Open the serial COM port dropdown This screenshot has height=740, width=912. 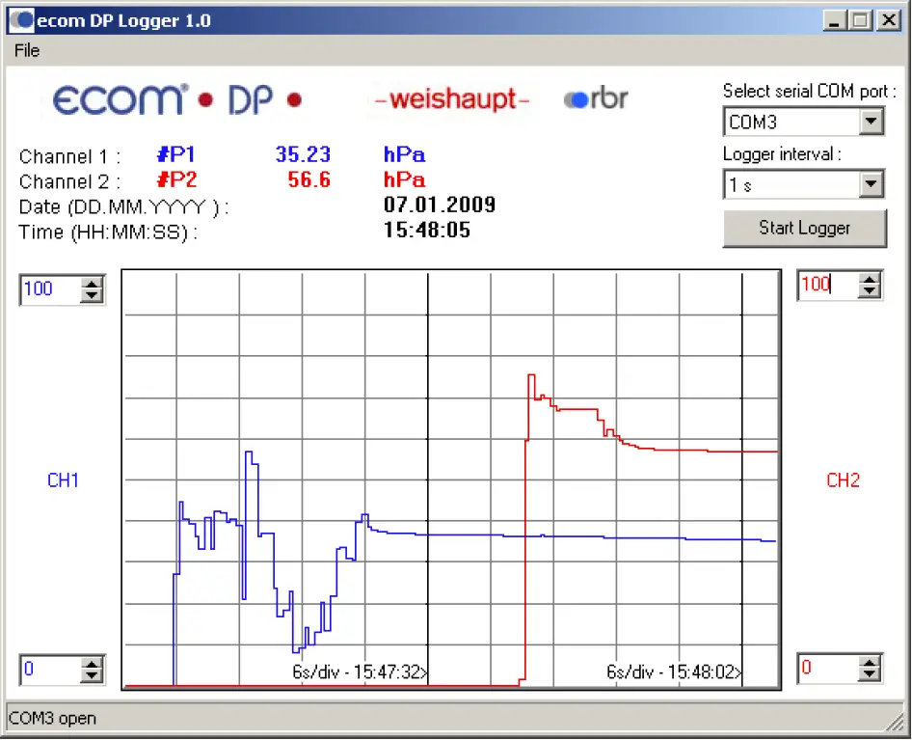[x=872, y=122]
